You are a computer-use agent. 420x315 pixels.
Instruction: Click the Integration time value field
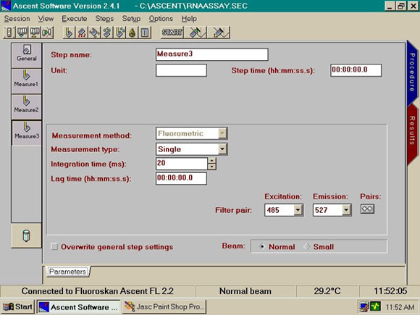182,164
